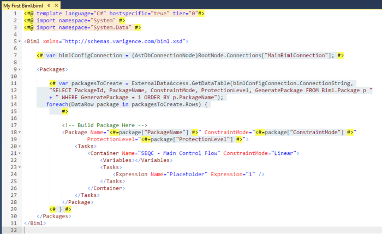The width and height of the screenshot is (382, 234).
Task: Click the Build Package Here comment
Action: tap(105, 125)
